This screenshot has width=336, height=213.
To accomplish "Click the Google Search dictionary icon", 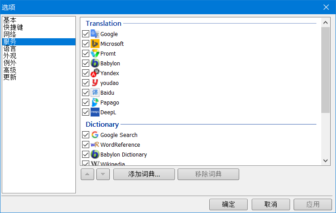I will click(x=95, y=135).
